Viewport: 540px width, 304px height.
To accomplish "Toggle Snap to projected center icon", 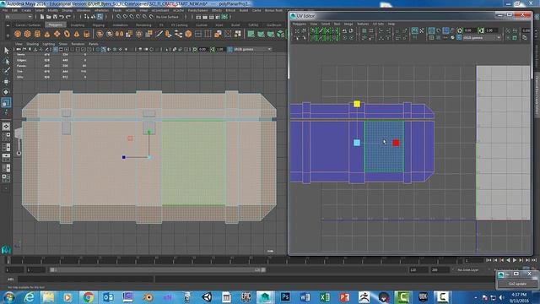I will (138, 17).
